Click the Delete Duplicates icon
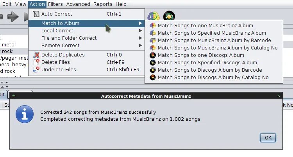Viewport: 293px width, 157px height. (x=36, y=55)
